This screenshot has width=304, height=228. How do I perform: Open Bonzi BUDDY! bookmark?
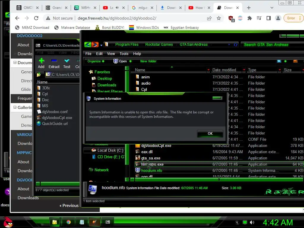(x=110, y=28)
